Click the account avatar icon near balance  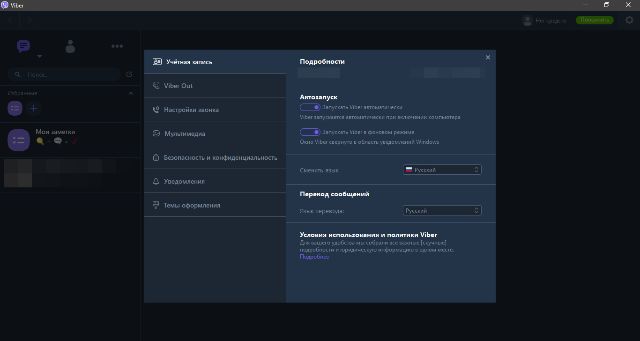point(528,20)
